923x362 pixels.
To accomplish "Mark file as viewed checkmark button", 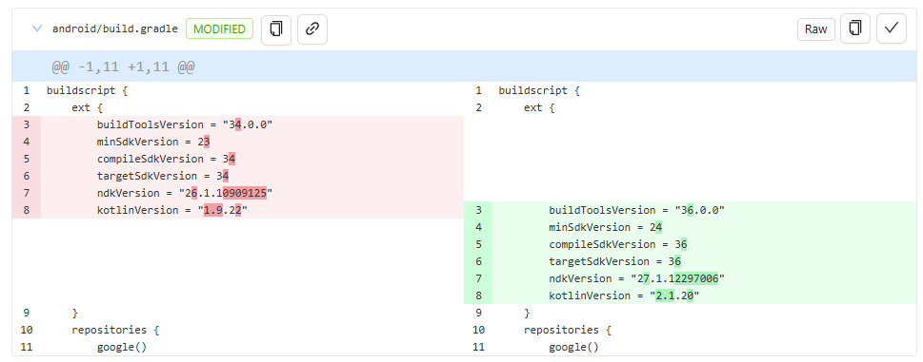I will coord(892,29).
